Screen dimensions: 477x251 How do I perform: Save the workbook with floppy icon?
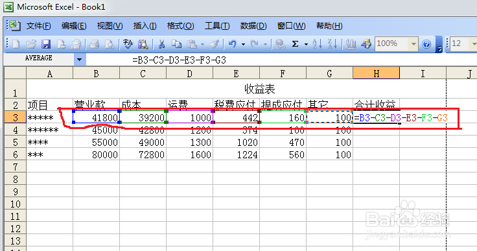(46, 45)
